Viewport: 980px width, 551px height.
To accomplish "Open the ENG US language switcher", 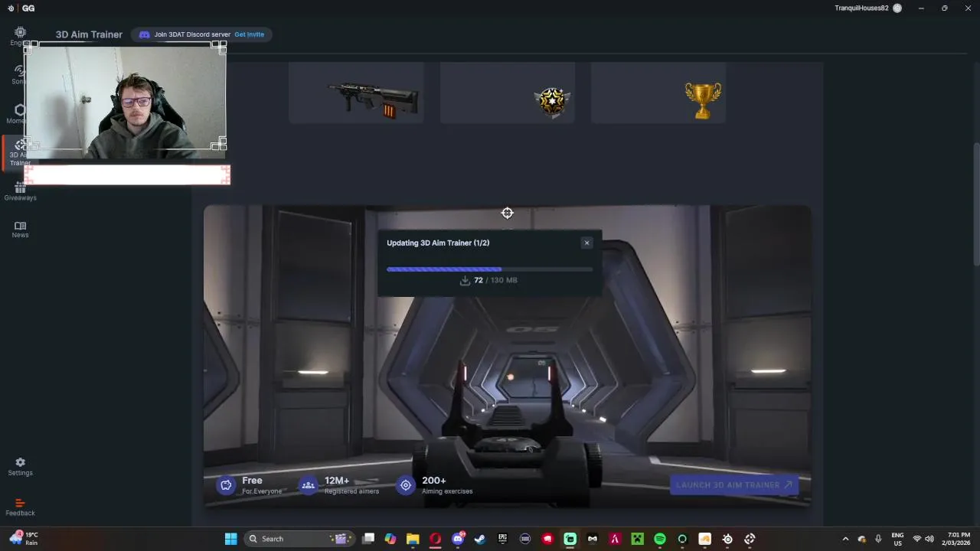I will pyautogui.click(x=897, y=539).
